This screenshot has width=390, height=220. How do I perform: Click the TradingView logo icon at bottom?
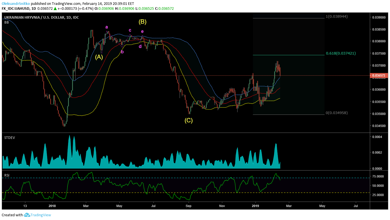[x=27, y=215]
